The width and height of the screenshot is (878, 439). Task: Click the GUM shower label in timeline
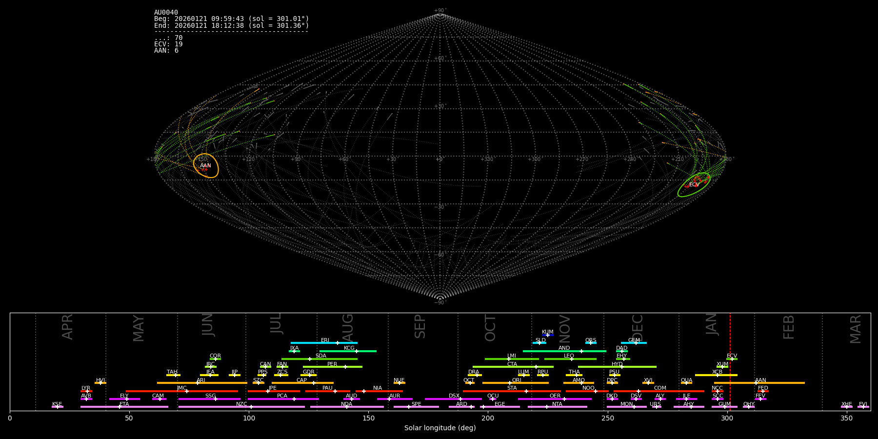(724, 404)
